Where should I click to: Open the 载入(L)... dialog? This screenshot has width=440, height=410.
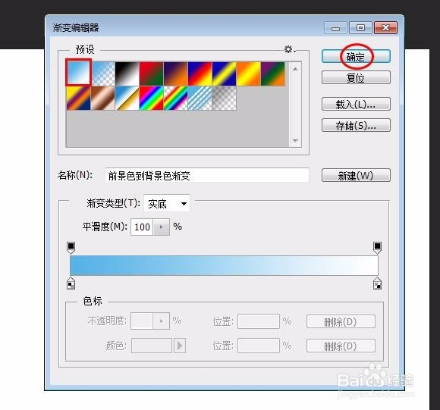click(356, 104)
